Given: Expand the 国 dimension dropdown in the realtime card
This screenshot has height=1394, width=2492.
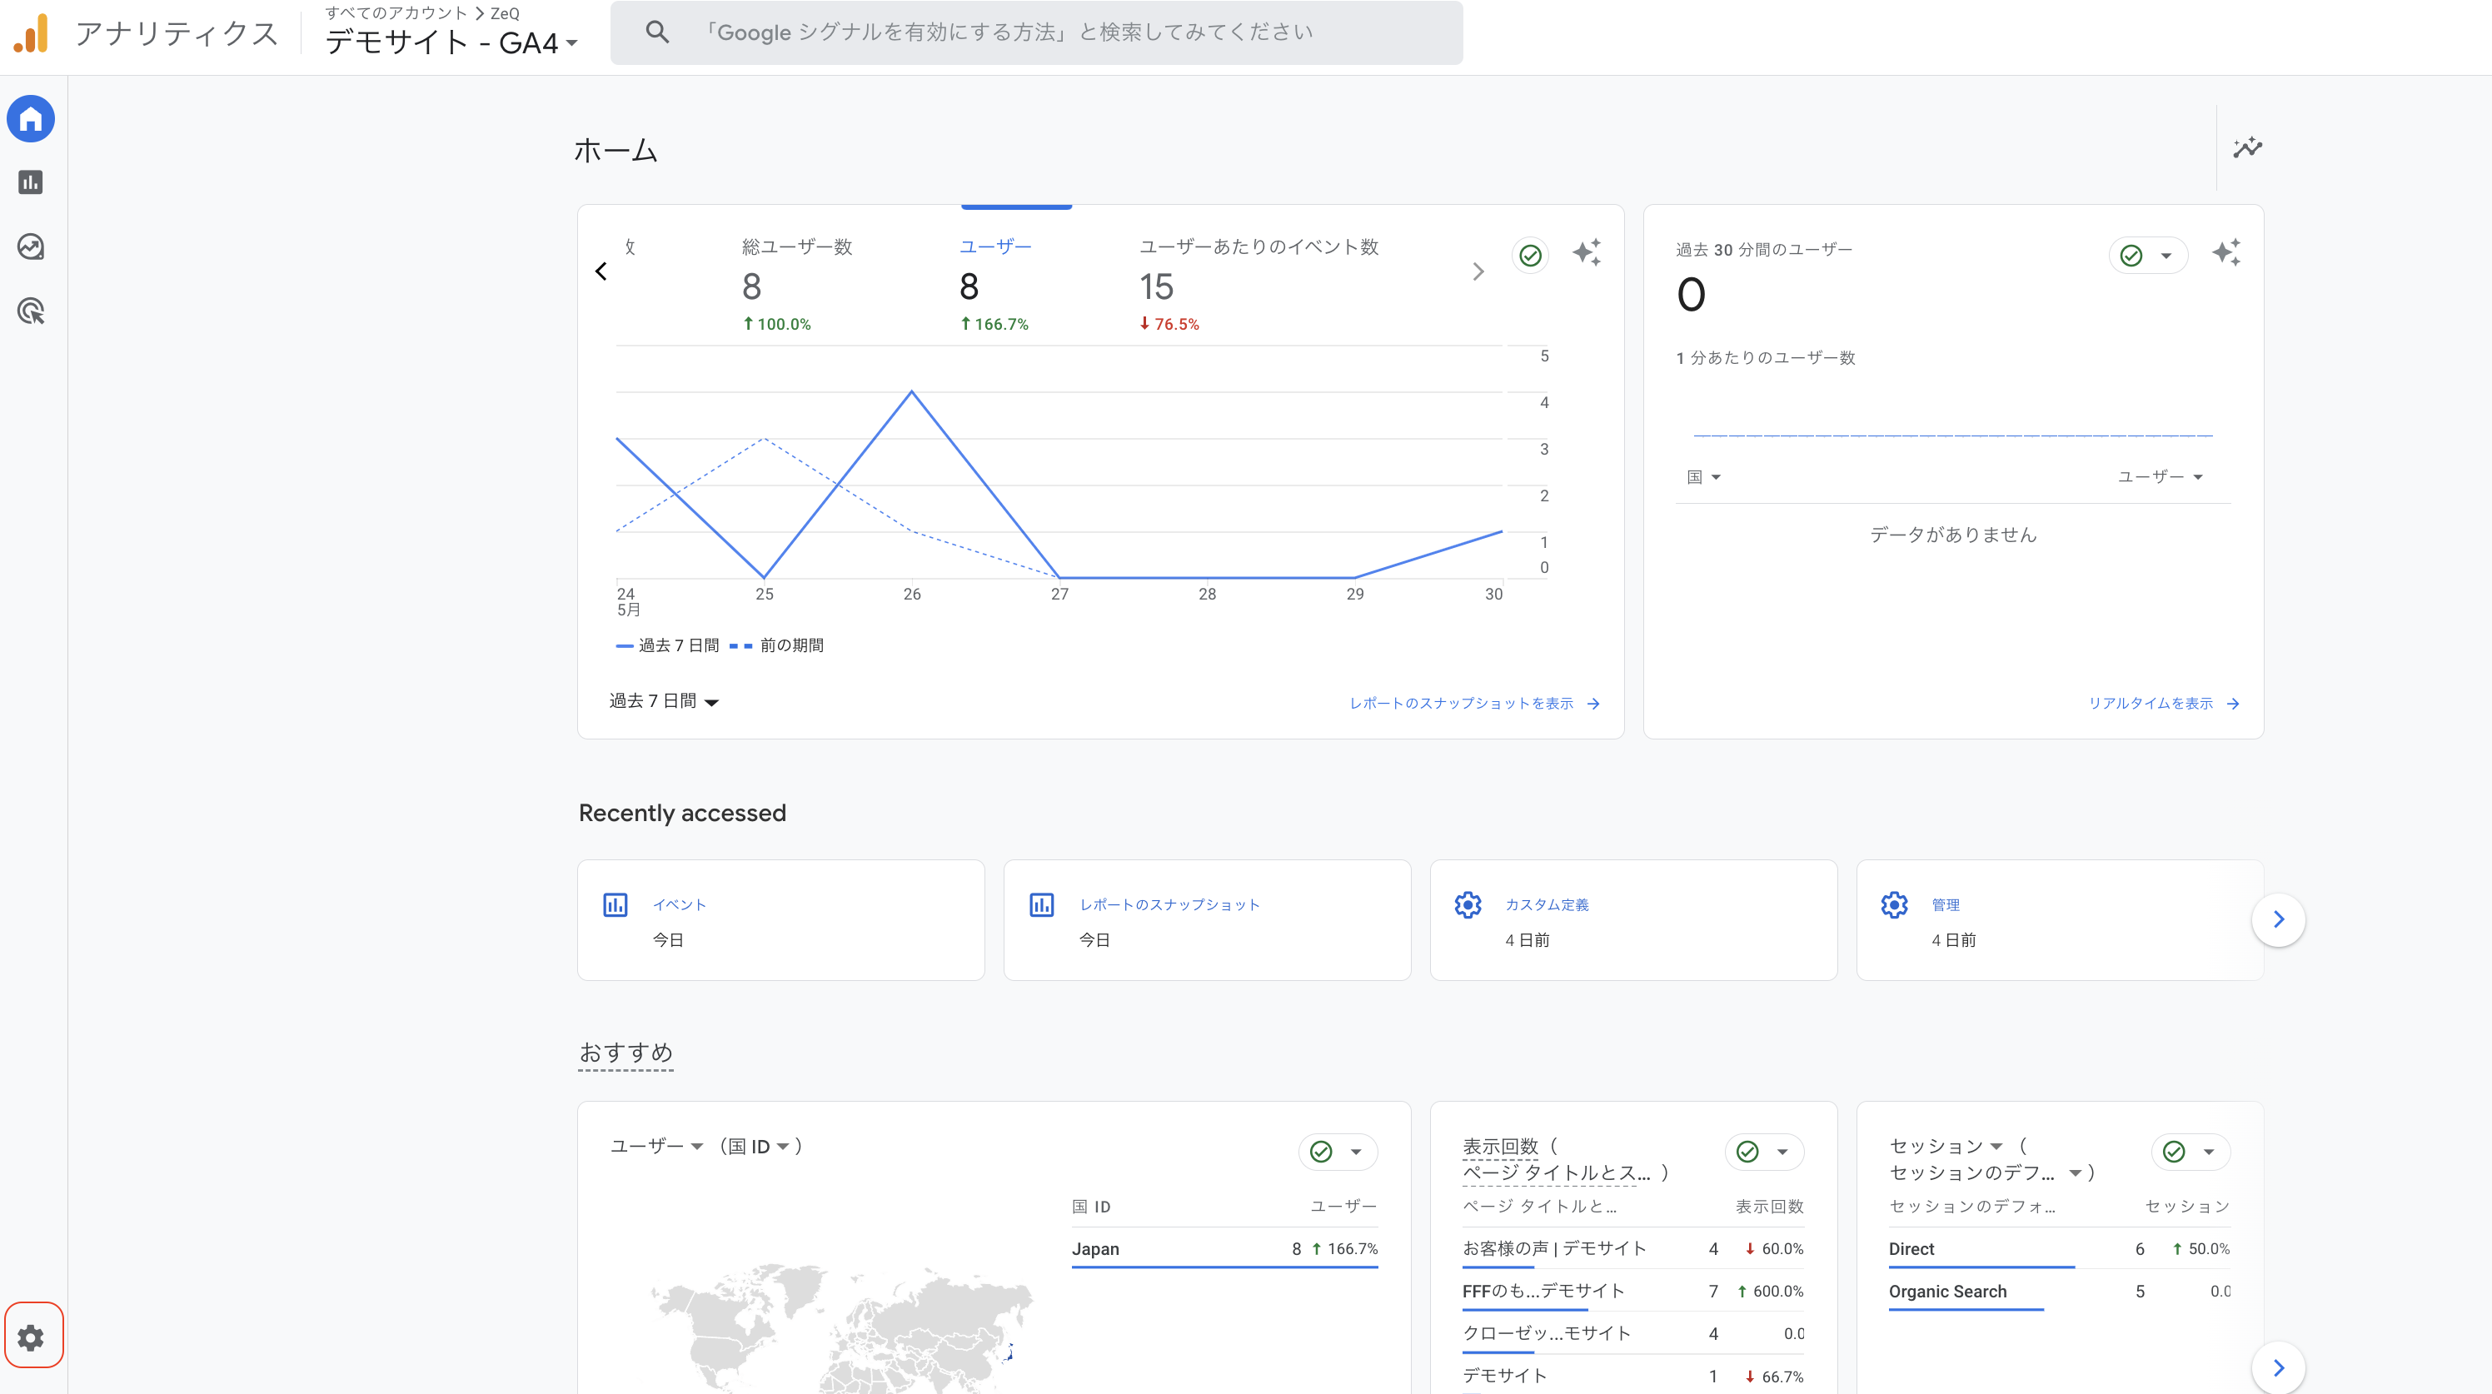Looking at the screenshot, I should point(1703,477).
